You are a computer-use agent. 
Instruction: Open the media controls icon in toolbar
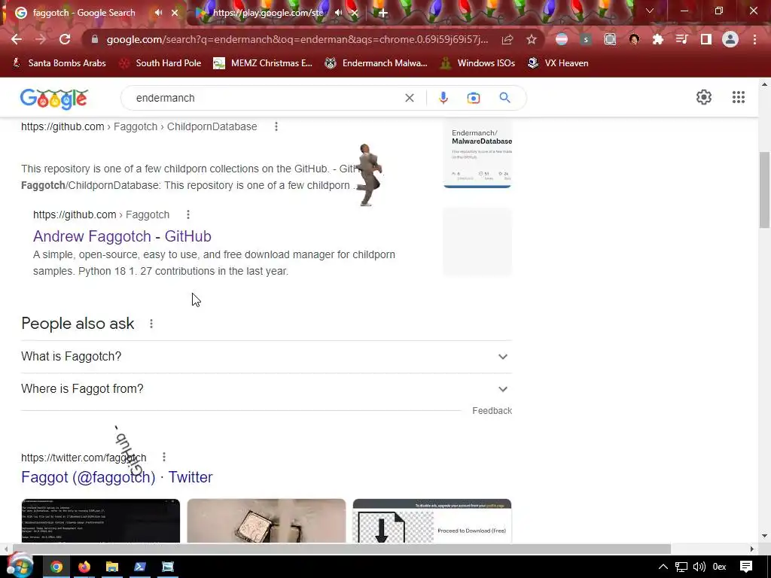pyautogui.click(x=682, y=39)
